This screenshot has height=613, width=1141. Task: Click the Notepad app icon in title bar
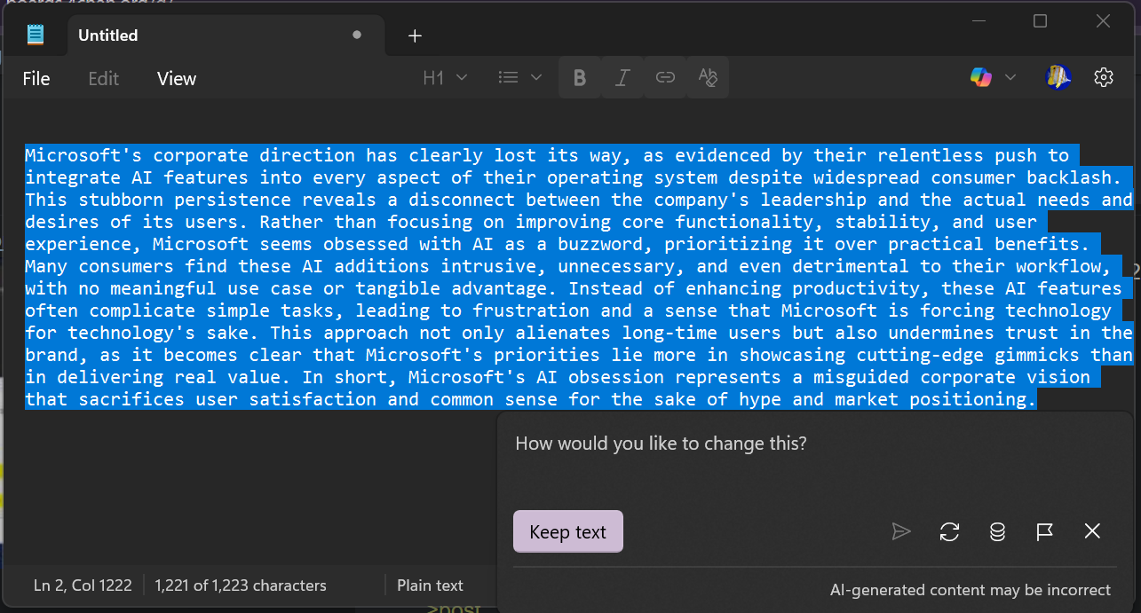36,35
